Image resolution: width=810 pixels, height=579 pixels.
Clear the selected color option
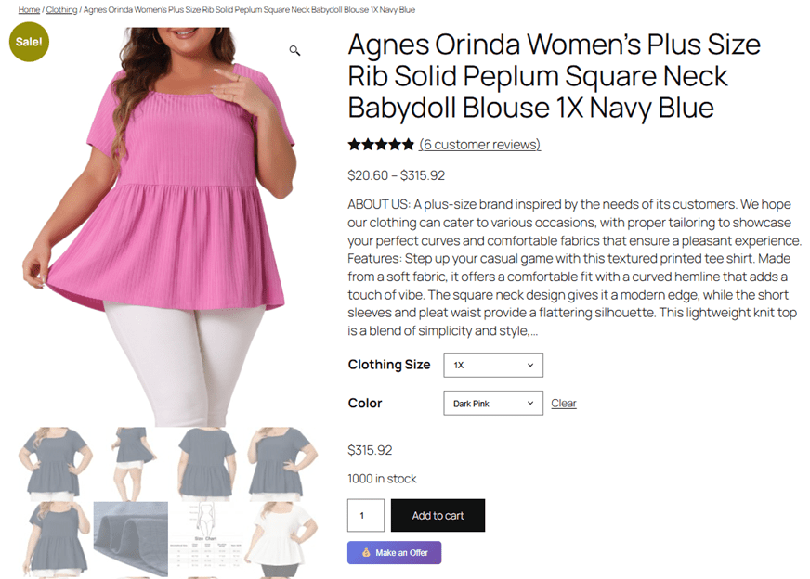[563, 403]
